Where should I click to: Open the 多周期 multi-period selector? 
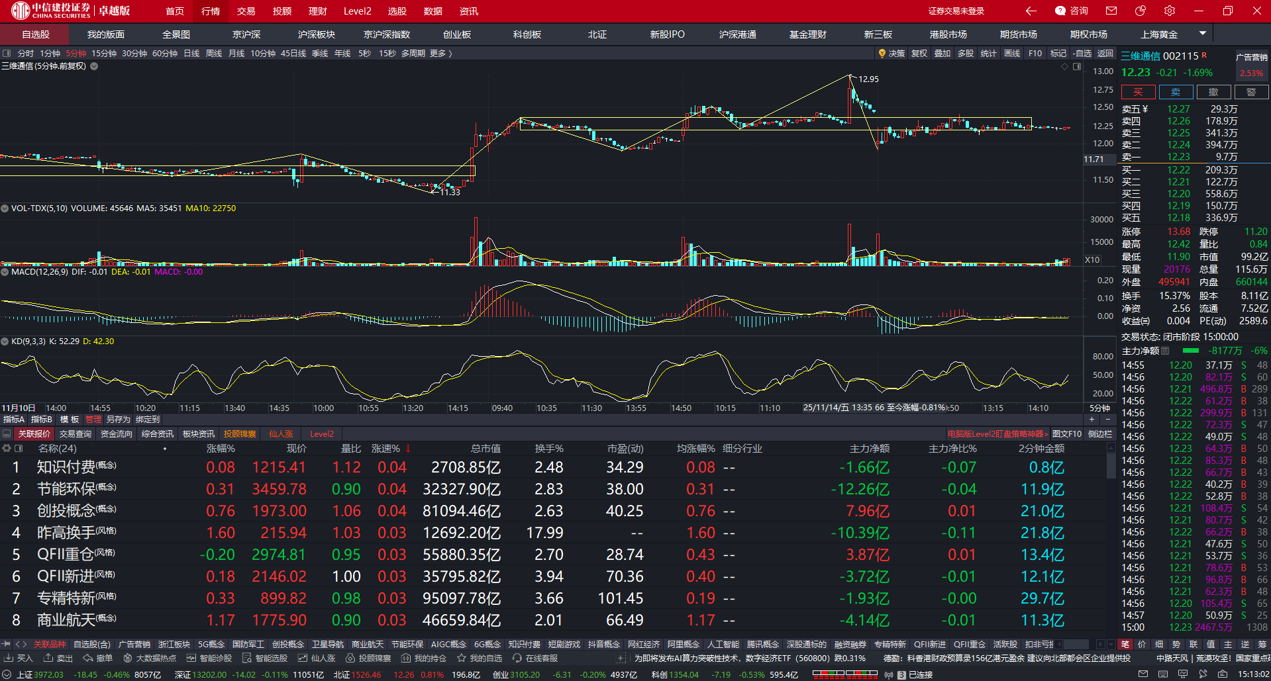pyautogui.click(x=413, y=54)
